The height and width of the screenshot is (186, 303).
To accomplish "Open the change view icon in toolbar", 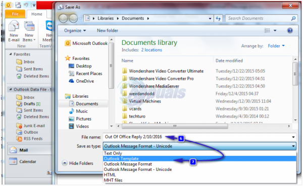I will [x=267, y=30].
